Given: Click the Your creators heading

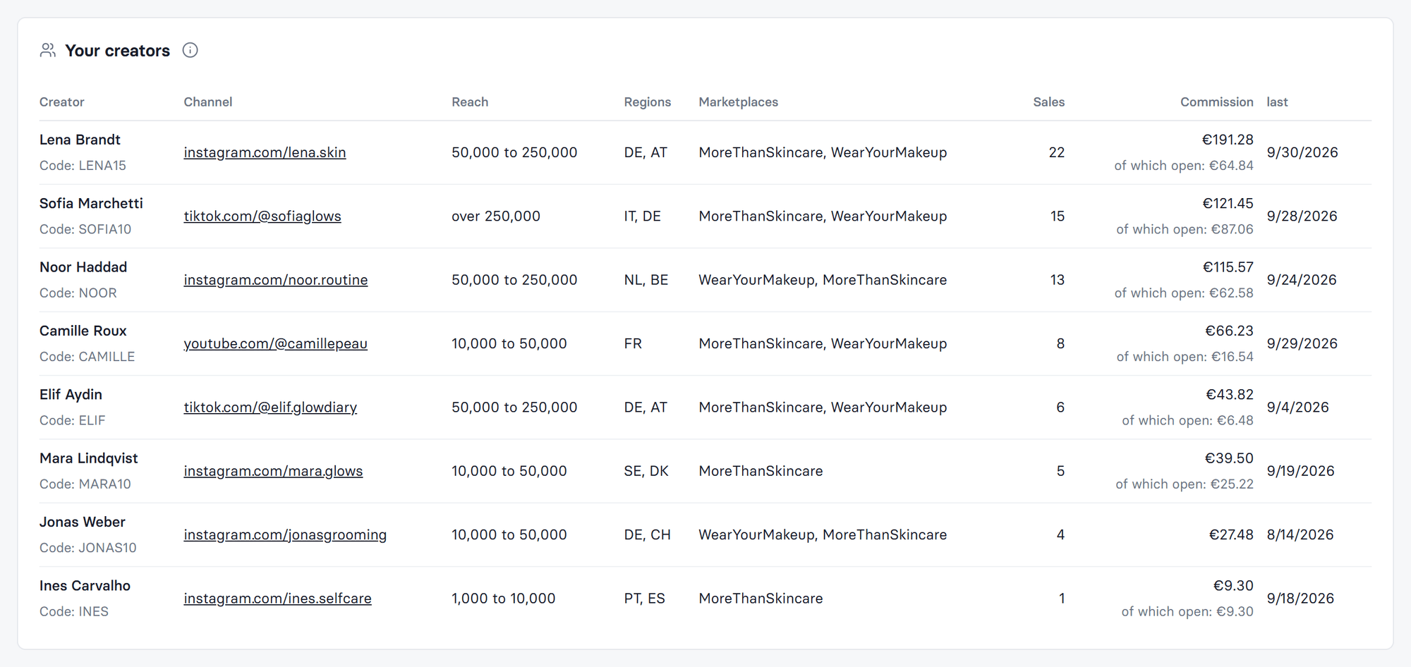Looking at the screenshot, I should coord(118,51).
